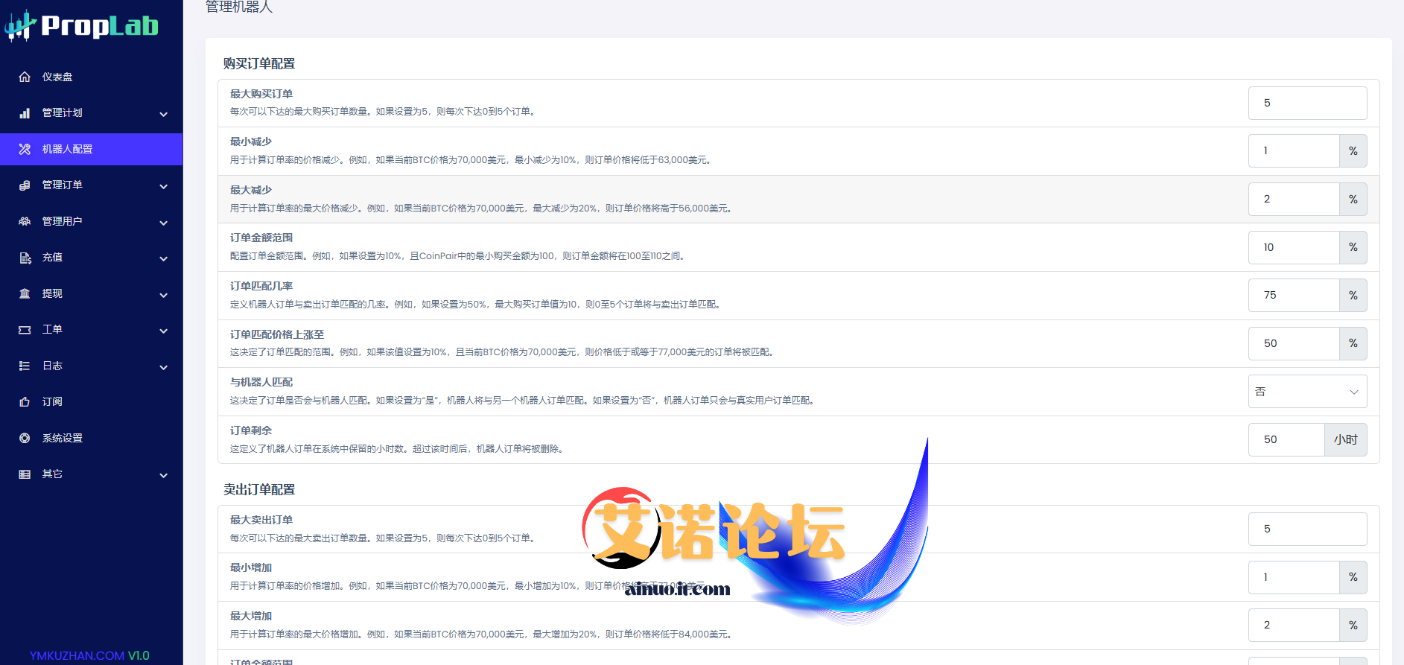Expand the 其它 submenu chevron
1404x665 pixels.
point(164,475)
